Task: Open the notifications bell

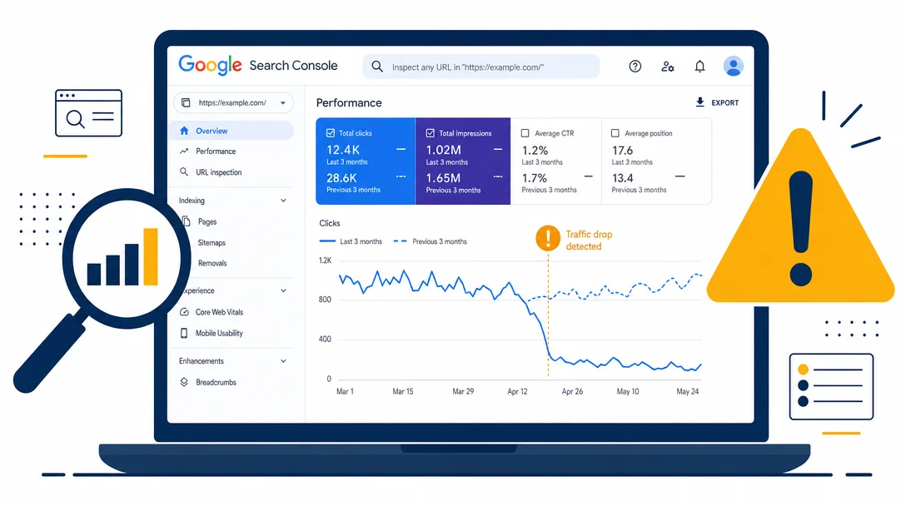Action: coord(699,67)
